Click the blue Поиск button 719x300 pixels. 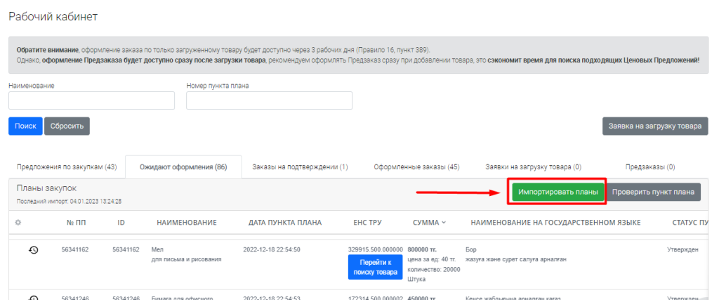tap(25, 126)
